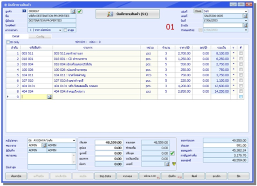Open salesperson lookup icon beside ADMIN

[44, 145]
